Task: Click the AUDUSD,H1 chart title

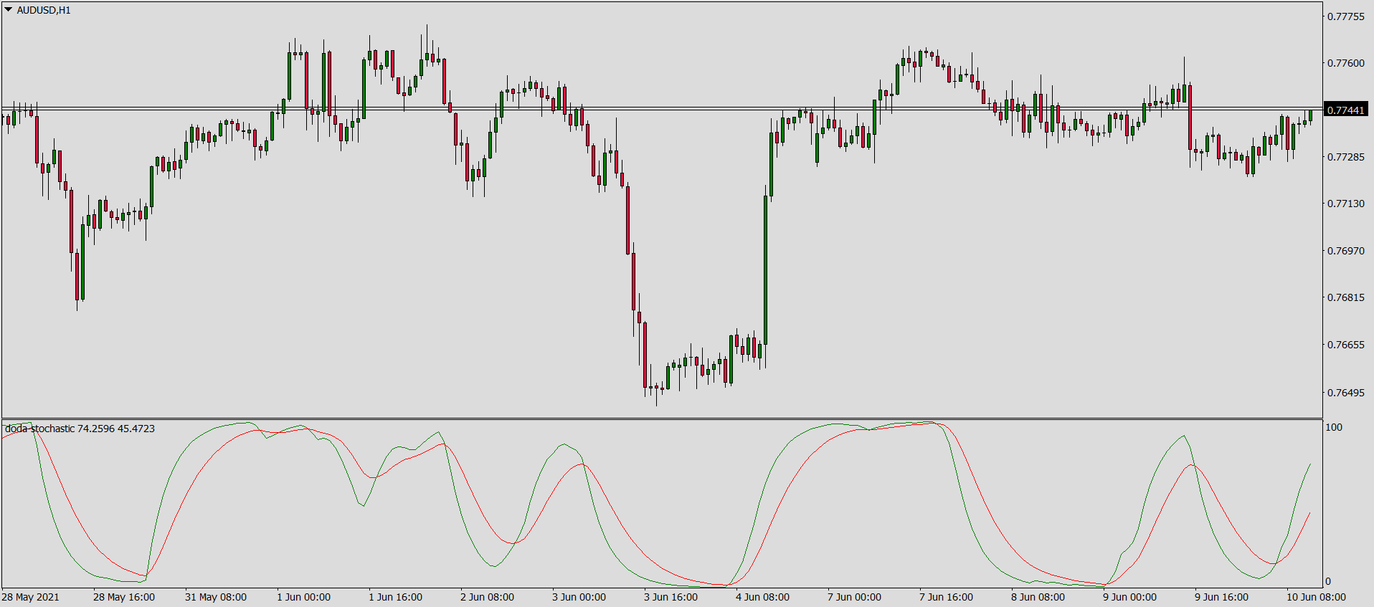Action: click(44, 10)
